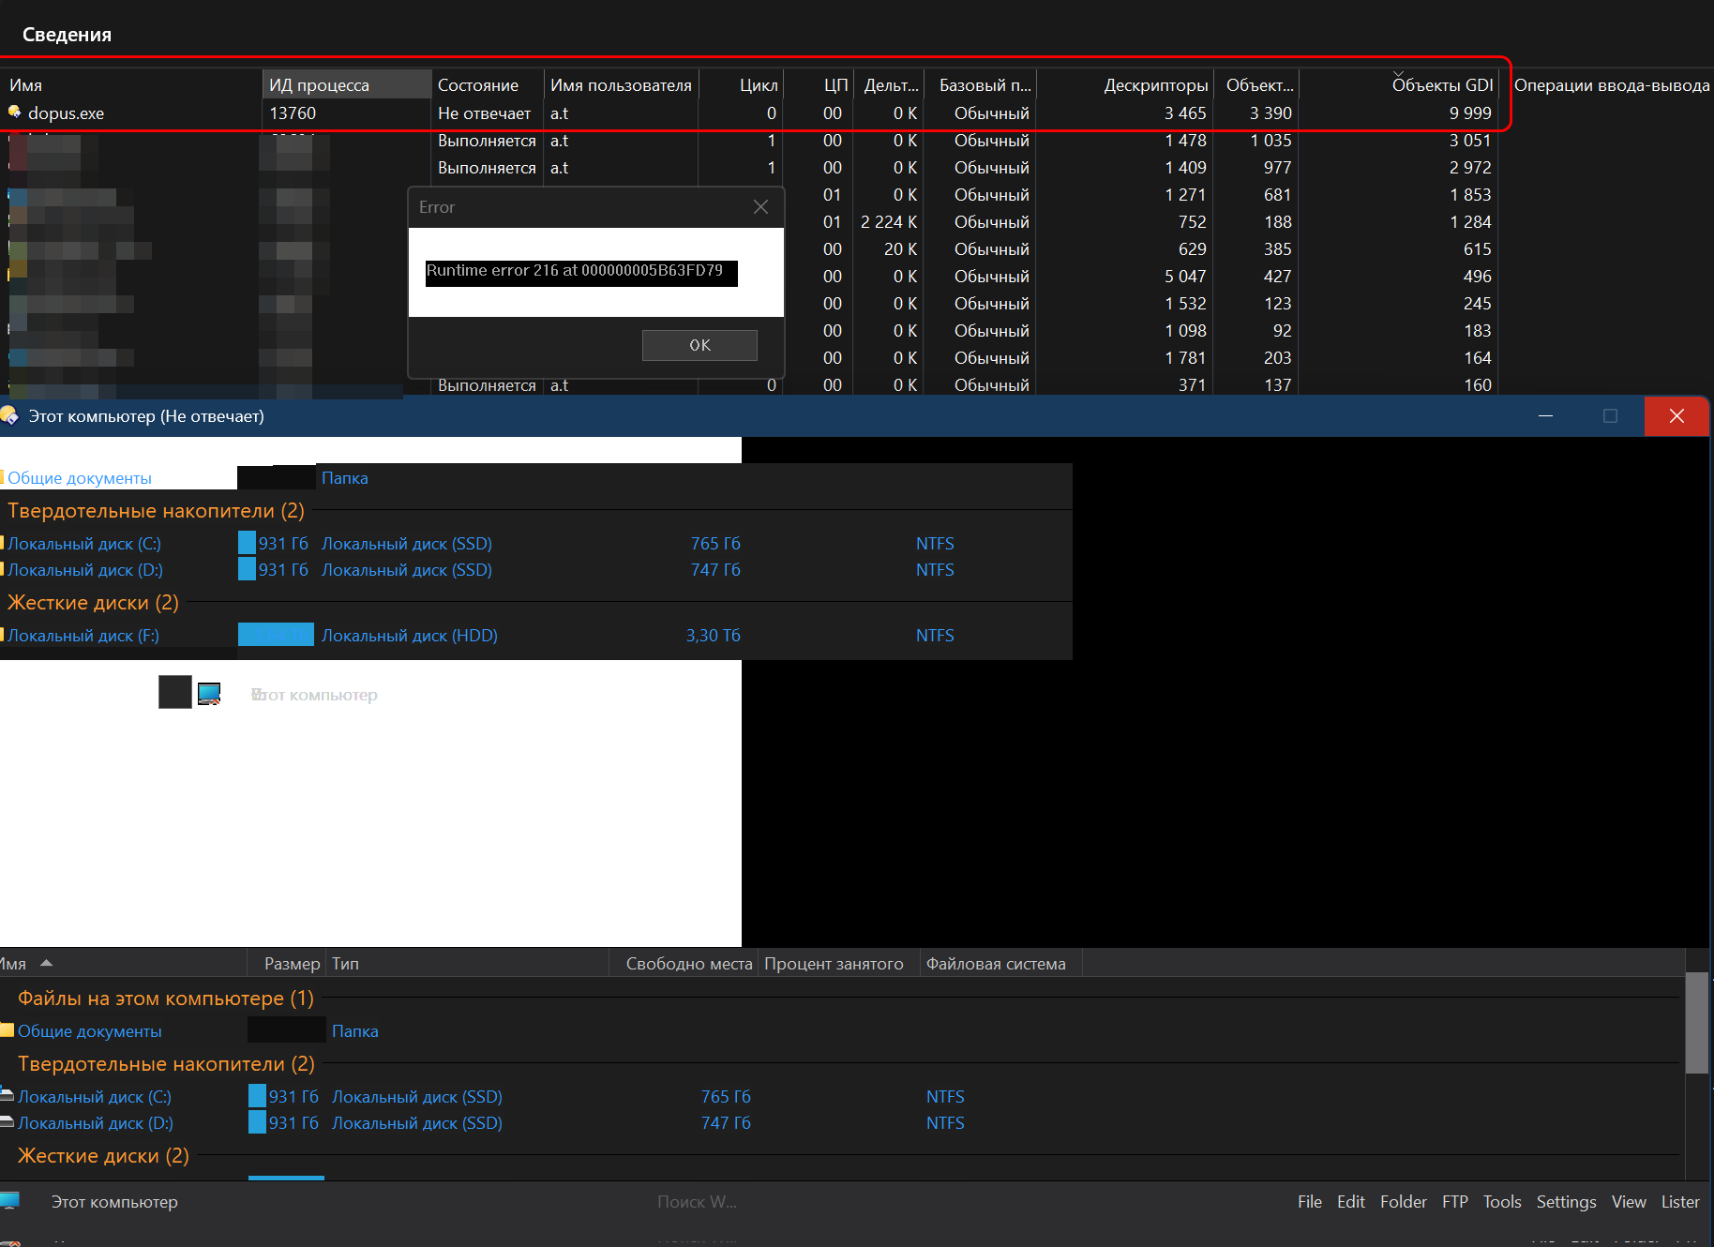
Task: Click the folder icon of Общие документы in the bottom list
Action: pyautogui.click(x=8, y=1030)
